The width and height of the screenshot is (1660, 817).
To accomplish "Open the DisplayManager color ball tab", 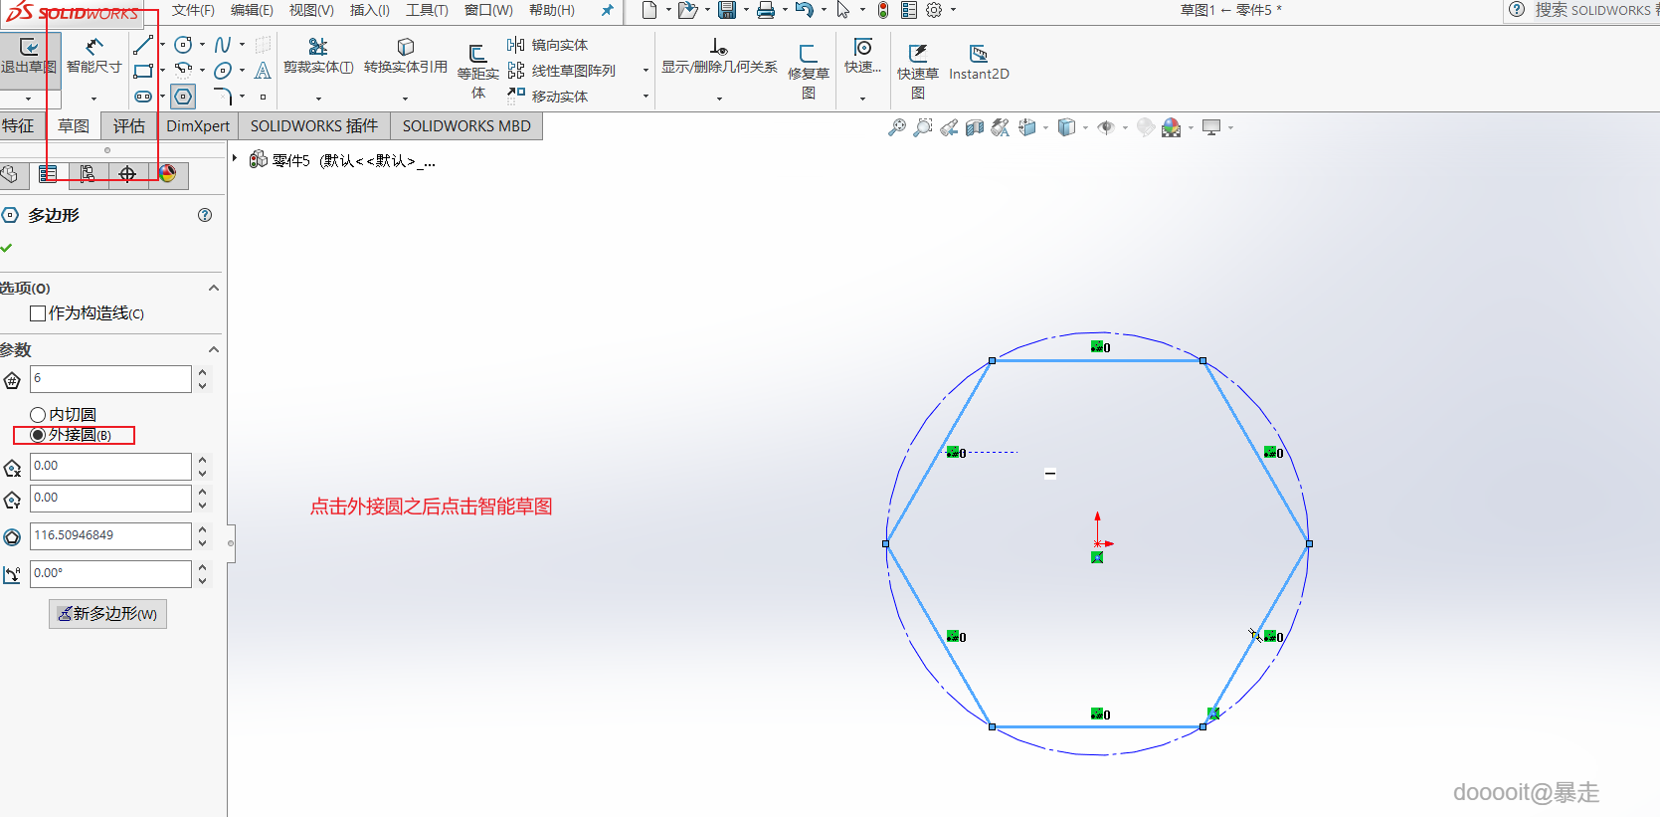I will click(x=167, y=174).
